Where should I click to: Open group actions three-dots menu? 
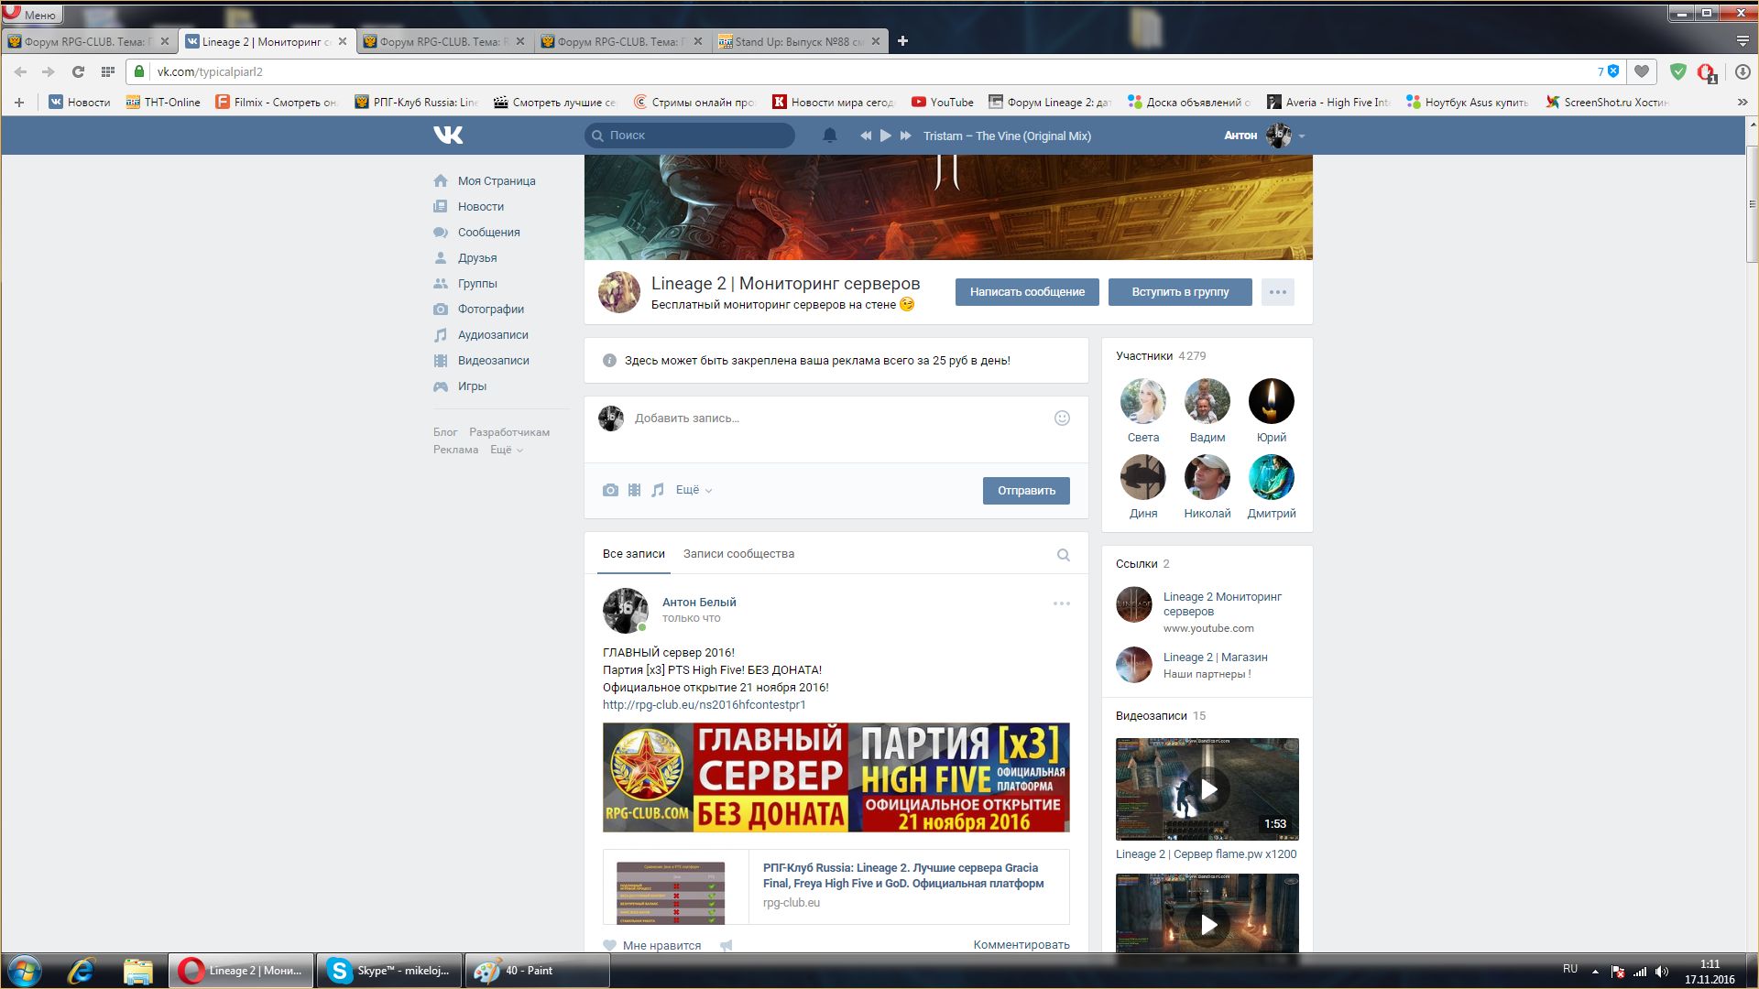coord(1277,292)
